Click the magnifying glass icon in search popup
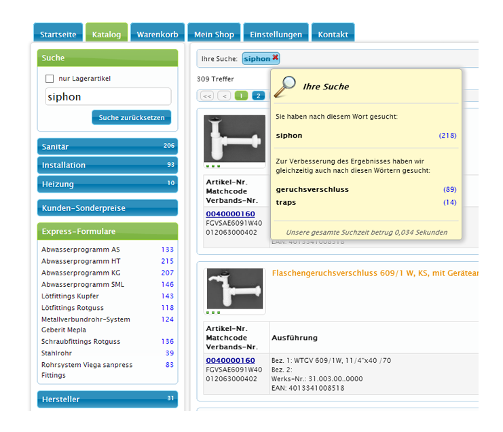503x432 pixels. (287, 85)
